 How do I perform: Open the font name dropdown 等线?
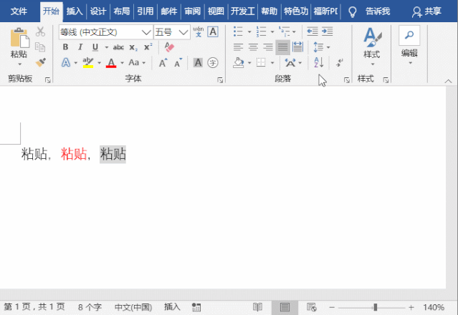pos(146,31)
